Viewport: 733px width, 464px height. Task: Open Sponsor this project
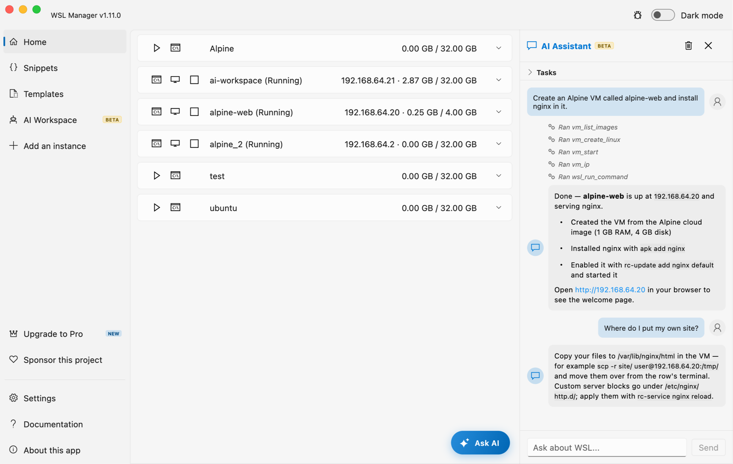[65, 360]
